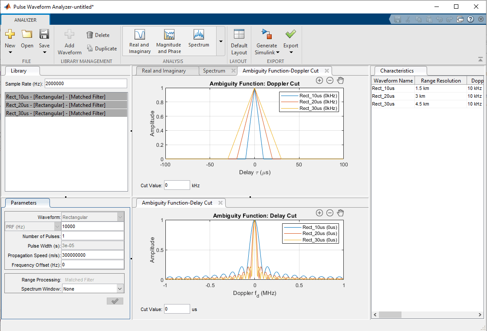Click the Sample Rate input field
Screen dimensions: 487x331
86,83
